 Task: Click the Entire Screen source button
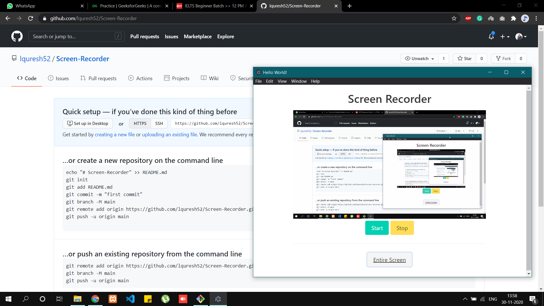[x=389, y=260]
